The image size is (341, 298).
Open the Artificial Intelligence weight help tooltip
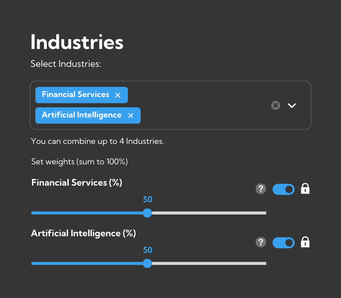click(261, 242)
